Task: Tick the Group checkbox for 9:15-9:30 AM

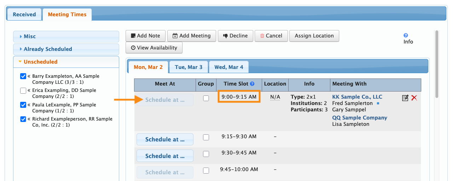Action: [206, 137]
